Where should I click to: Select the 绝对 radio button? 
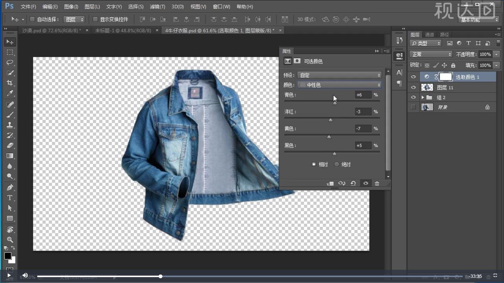(x=336, y=164)
